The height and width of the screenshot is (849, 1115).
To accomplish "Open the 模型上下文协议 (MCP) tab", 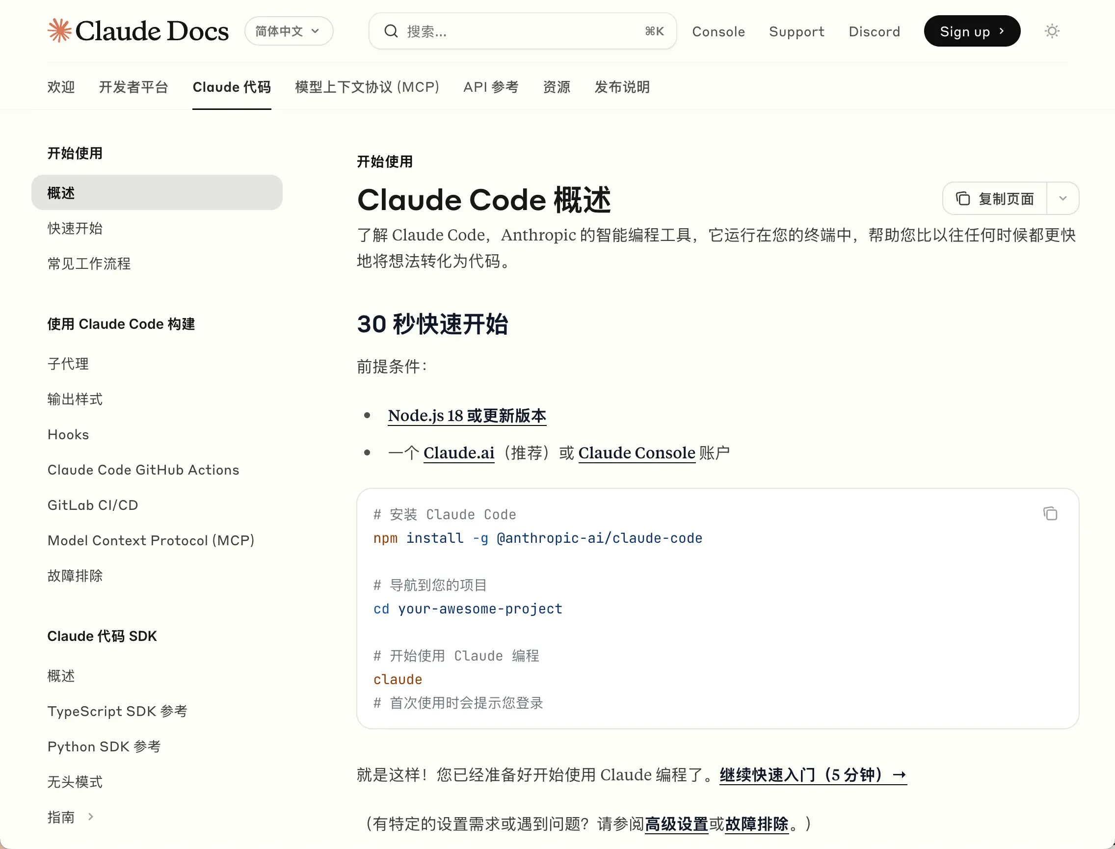I will [367, 87].
